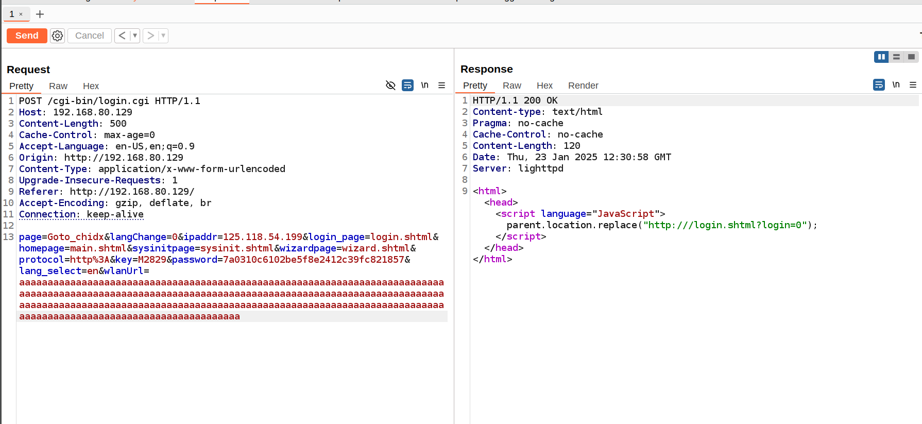The image size is (922, 424).
Task: Click the orange Send button
Action: pos(27,36)
